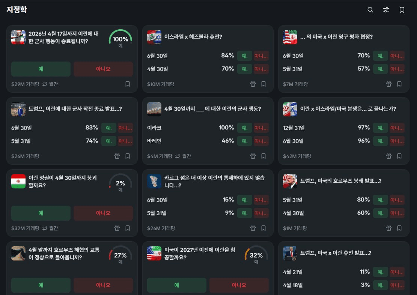Click the 트럼프 호르무즈 봉쇄 market thumbnail
The width and height of the screenshot is (417, 295).
290,181
